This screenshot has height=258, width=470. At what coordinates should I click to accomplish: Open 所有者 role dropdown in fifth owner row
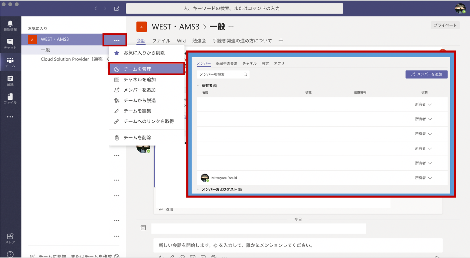point(423,163)
